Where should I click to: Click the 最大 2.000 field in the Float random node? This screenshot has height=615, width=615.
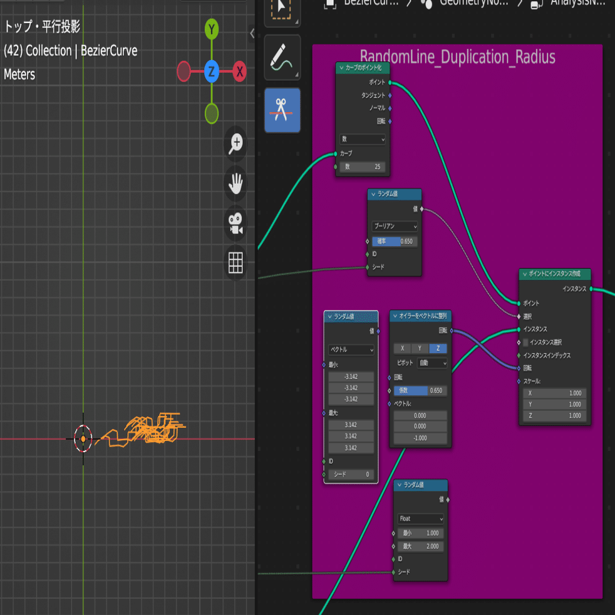[420, 546]
